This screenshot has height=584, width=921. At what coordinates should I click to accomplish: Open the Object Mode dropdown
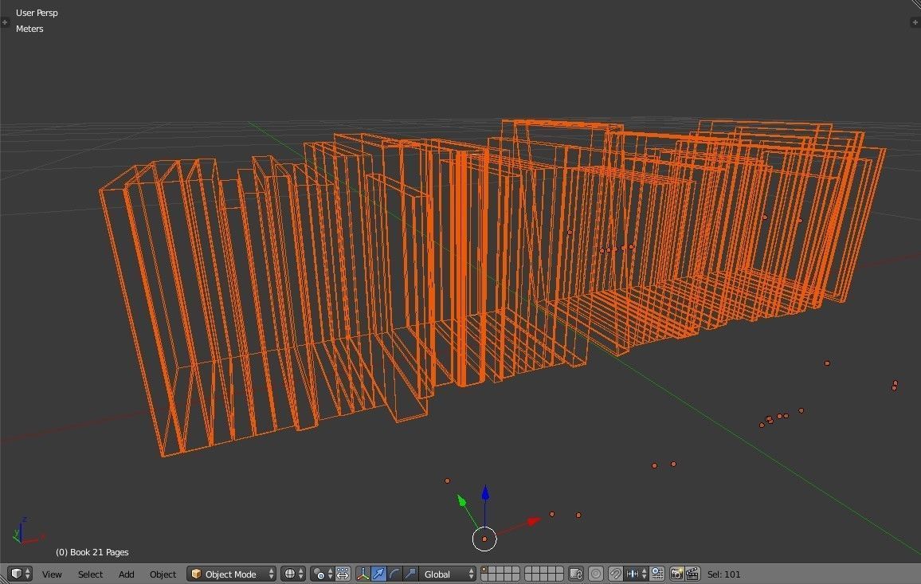232,574
